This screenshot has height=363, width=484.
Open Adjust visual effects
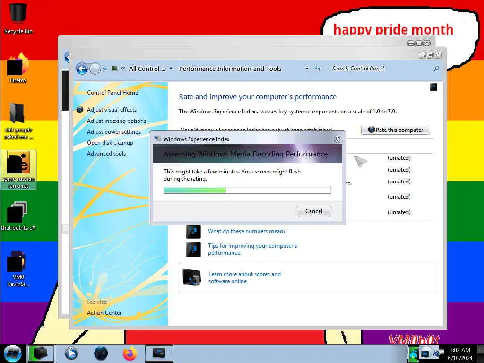click(112, 110)
